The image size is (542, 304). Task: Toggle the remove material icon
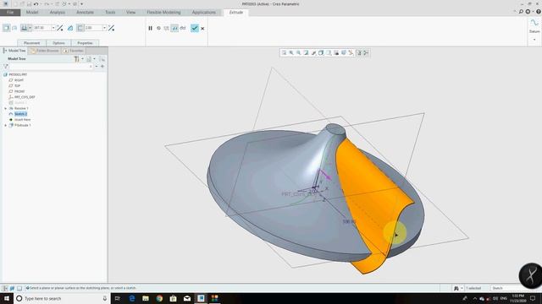click(70, 28)
